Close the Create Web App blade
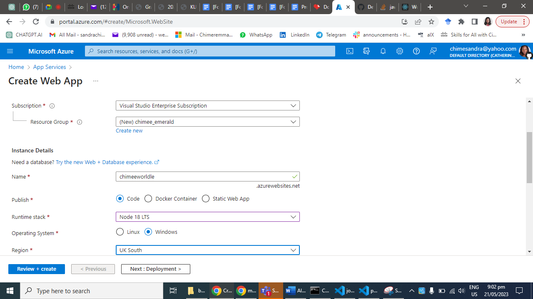533x299 pixels. click(x=518, y=81)
